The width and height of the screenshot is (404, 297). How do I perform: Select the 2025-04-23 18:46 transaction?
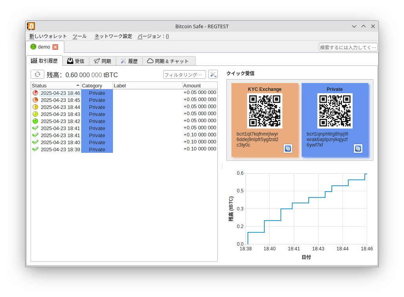pos(60,93)
